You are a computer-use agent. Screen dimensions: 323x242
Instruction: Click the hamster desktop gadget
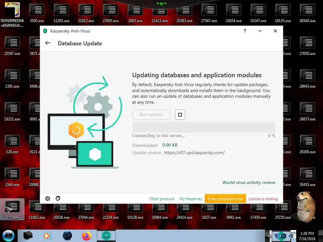click(x=306, y=207)
